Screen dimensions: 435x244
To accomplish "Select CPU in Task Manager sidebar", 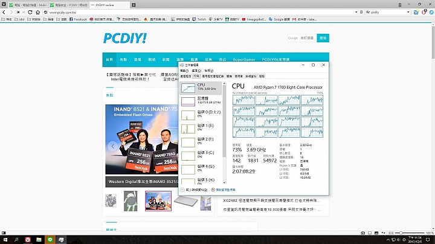I will coord(201,88).
